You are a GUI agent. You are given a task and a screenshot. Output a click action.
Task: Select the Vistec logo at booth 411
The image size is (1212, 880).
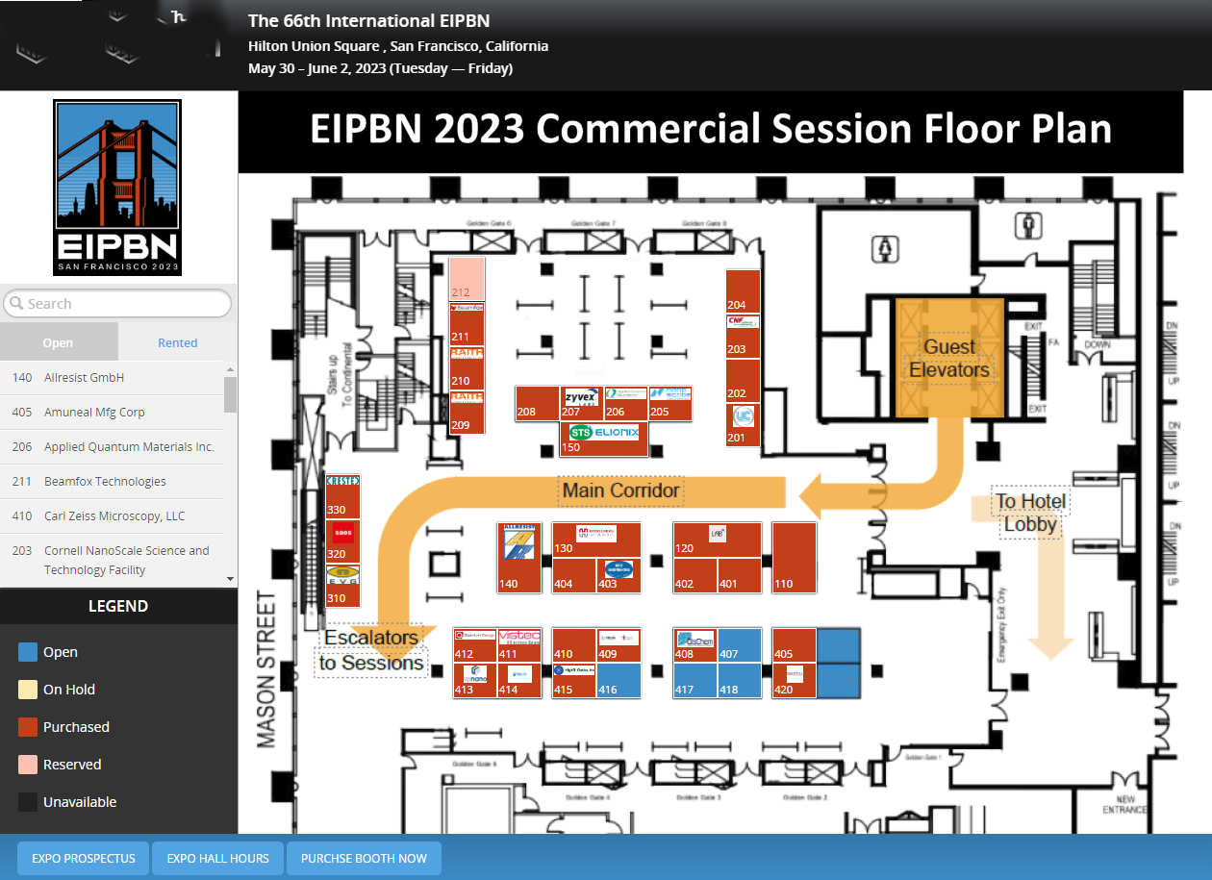tap(519, 637)
